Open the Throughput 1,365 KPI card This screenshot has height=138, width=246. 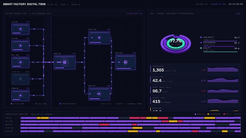[x=195, y=69]
